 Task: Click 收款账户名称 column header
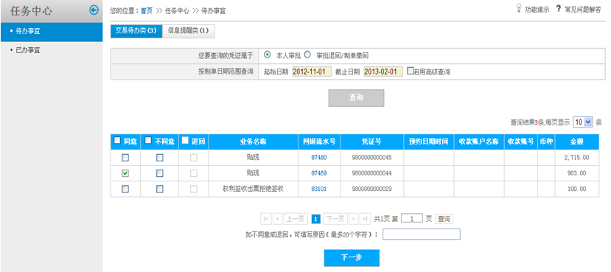click(479, 142)
